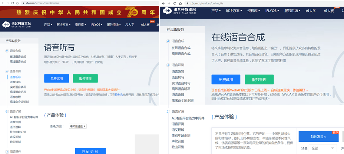This screenshot has width=344, height=154.
Task: Click 免费试用 on the 在线语音合成 page
Action: (226, 80)
